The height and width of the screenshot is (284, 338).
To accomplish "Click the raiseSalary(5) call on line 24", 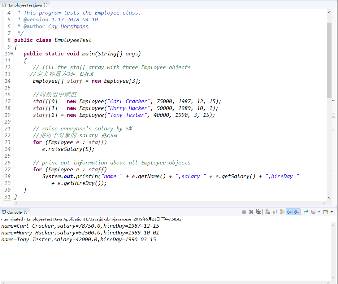I will 71,149.
